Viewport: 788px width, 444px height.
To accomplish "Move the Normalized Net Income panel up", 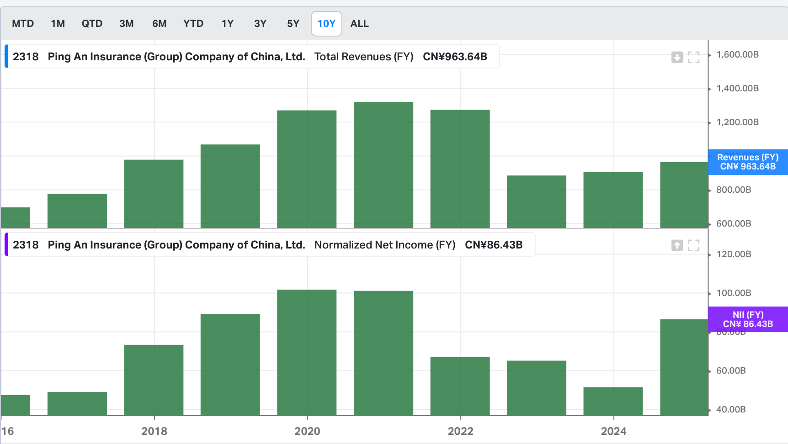I will pos(677,245).
